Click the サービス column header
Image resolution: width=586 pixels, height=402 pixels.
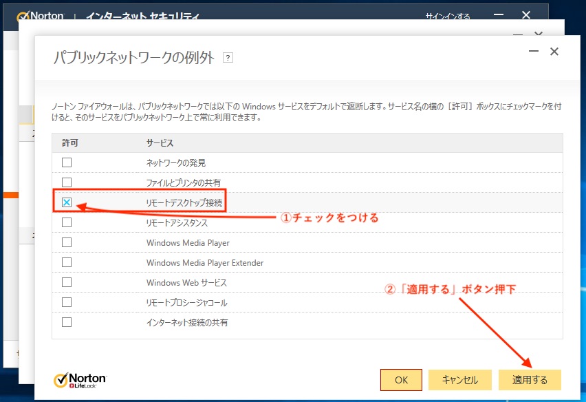(160, 143)
